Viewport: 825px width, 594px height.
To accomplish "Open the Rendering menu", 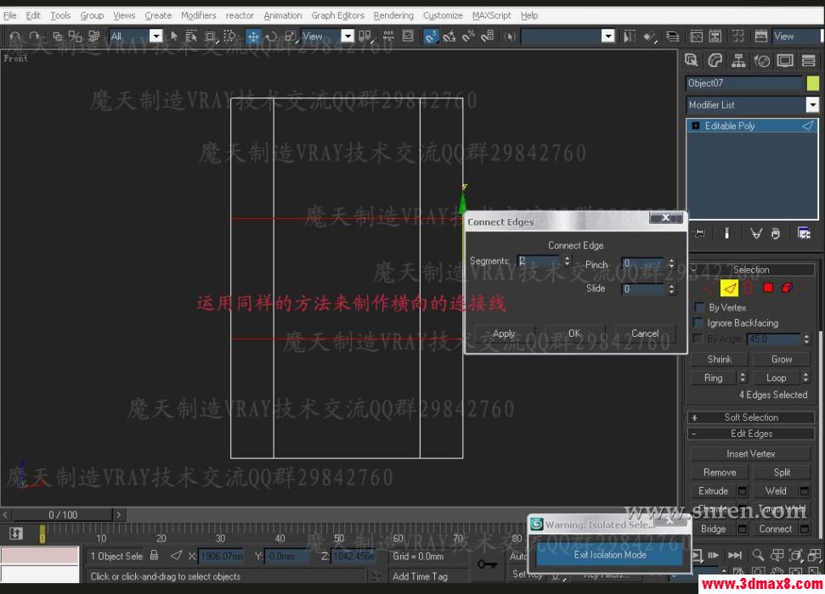I will [x=393, y=14].
